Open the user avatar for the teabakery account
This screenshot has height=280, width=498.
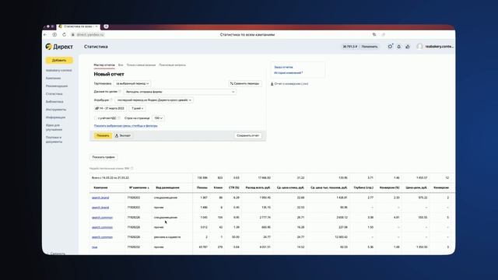tap(419, 47)
